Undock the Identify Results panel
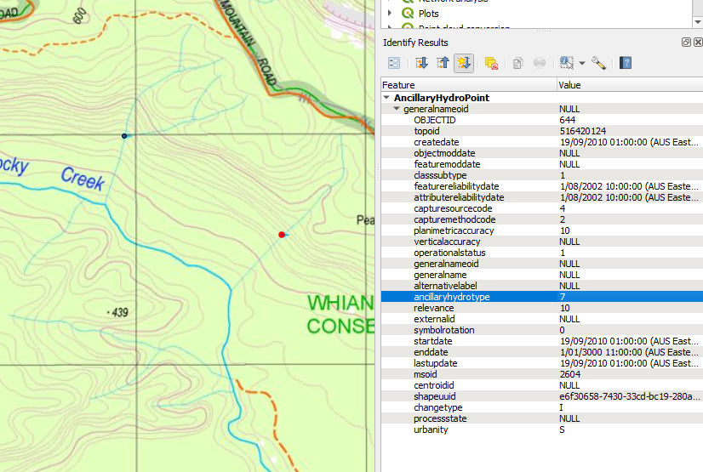 click(x=686, y=42)
